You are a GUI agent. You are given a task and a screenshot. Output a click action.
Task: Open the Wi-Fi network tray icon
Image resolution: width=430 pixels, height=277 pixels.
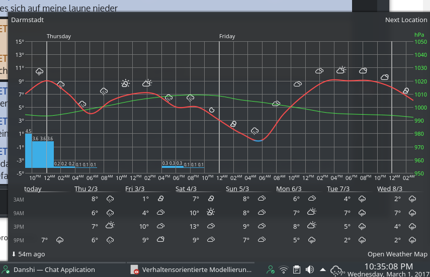(284, 270)
